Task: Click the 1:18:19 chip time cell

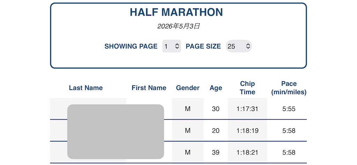Action: pyautogui.click(x=248, y=131)
